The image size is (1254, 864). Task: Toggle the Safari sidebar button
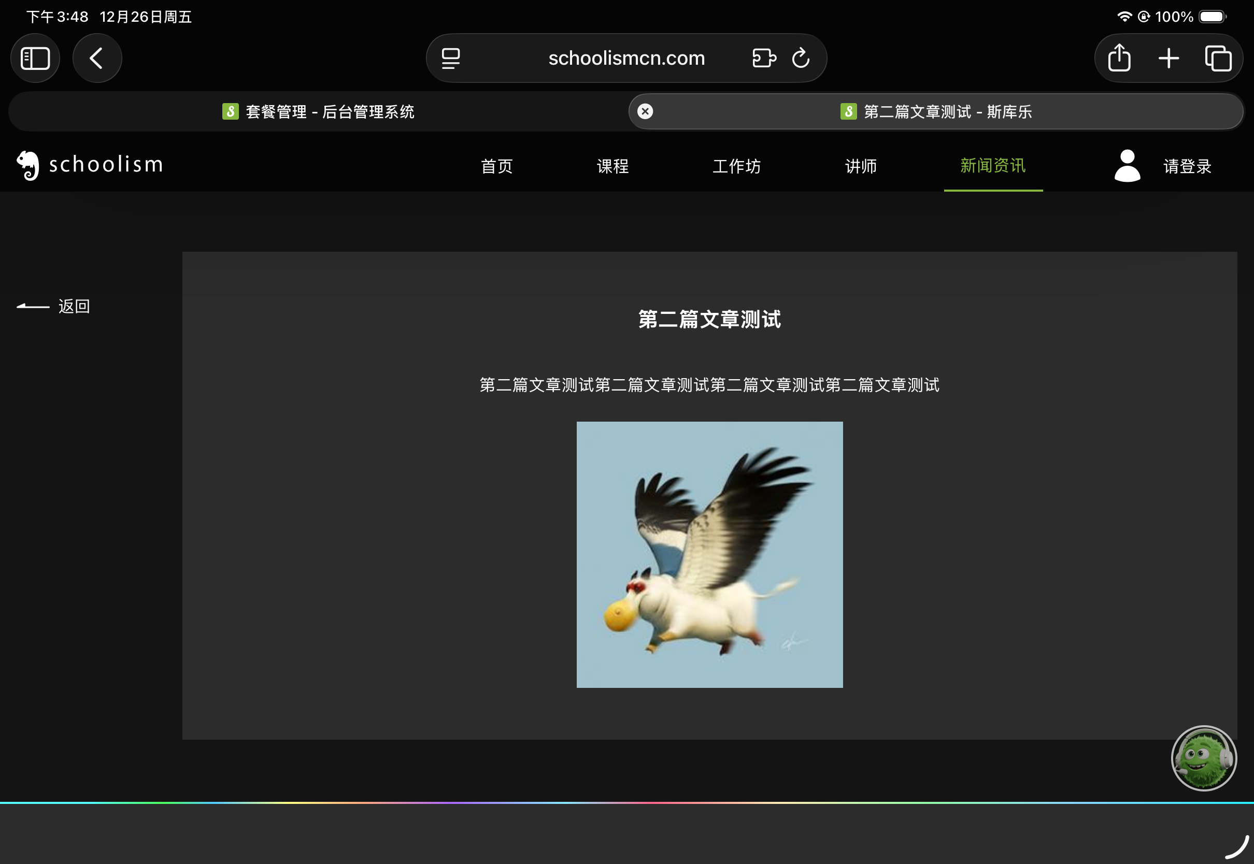[x=35, y=58]
